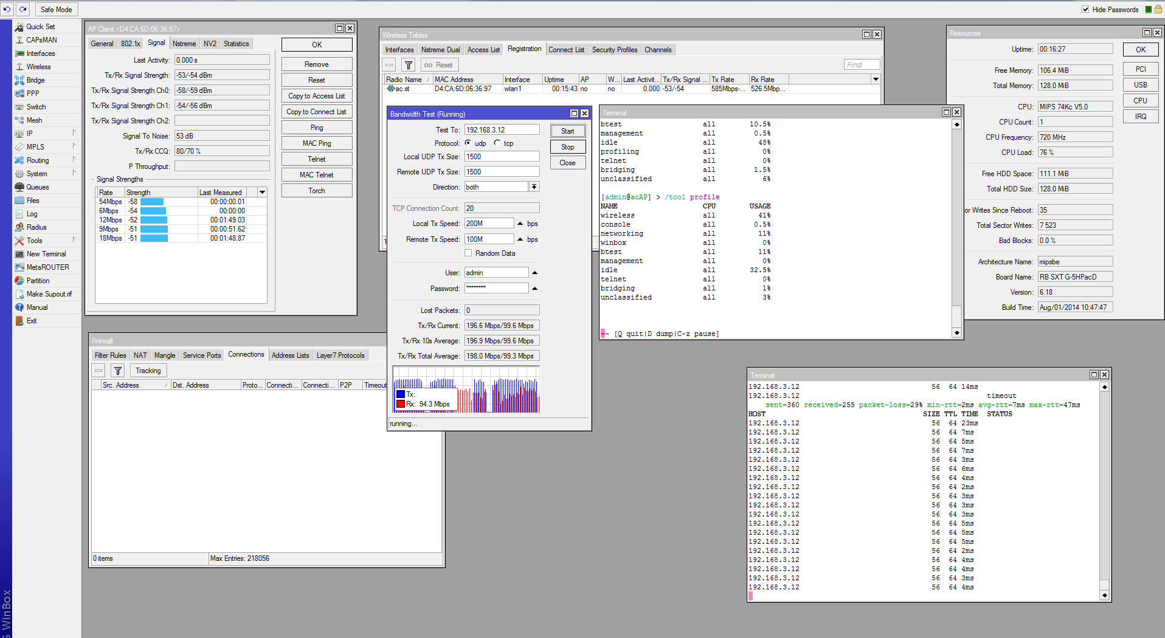The height and width of the screenshot is (638, 1165).
Task: Open Log sidebar item
Action: pyautogui.click(x=32, y=214)
